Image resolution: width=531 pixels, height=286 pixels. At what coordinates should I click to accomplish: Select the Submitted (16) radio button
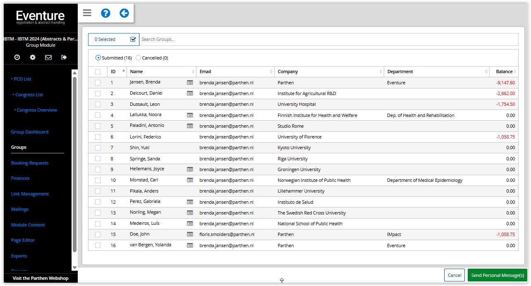coord(98,58)
